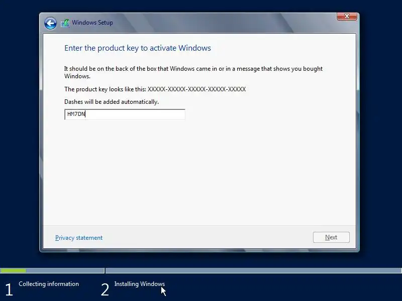Click the 'It should be on the back of the box' text
The width and height of the screenshot is (402, 301).
click(193, 72)
